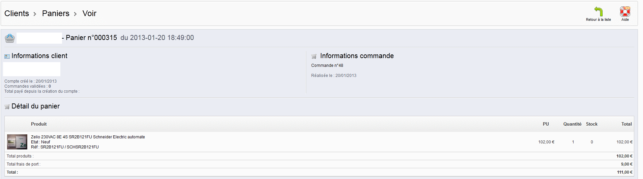The height and width of the screenshot is (179, 643).
Task: Open the Aide lifebuoy icon
Action: [x=625, y=11]
